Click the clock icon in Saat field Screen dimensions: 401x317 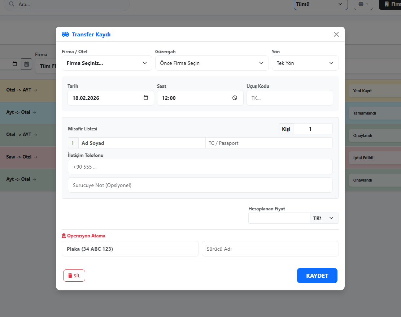pyautogui.click(x=235, y=98)
